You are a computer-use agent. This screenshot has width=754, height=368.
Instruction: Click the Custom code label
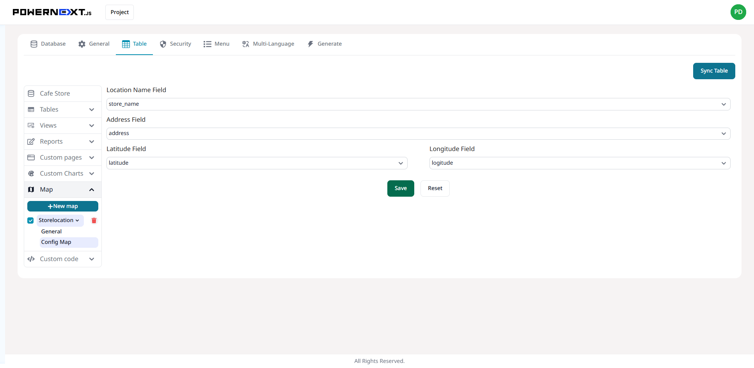tap(59, 259)
